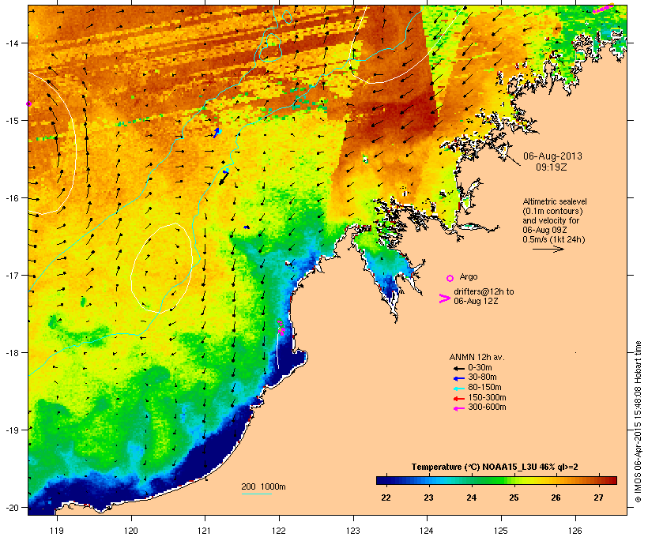648x537 pixels.
Task: Click the latitude label -14
Action: (11, 43)
